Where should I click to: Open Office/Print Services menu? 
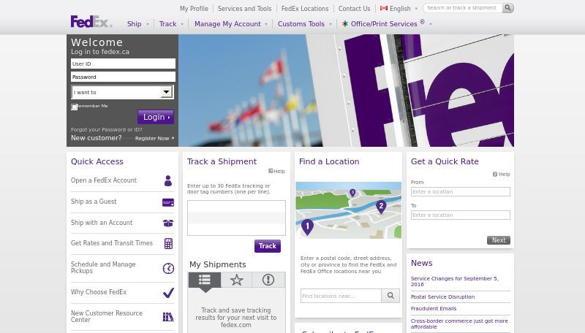coord(384,24)
